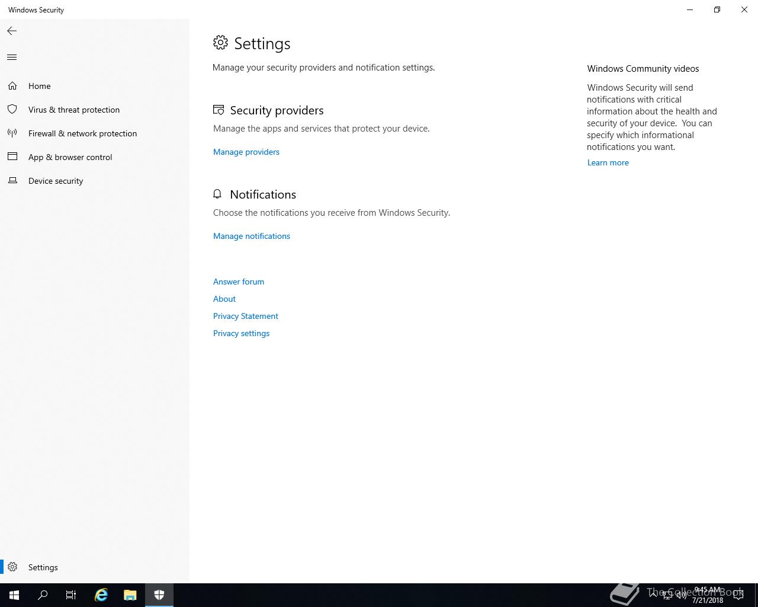Open taskbar search magnifier
This screenshot has height=607, width=758.
(x=43, y=595)
